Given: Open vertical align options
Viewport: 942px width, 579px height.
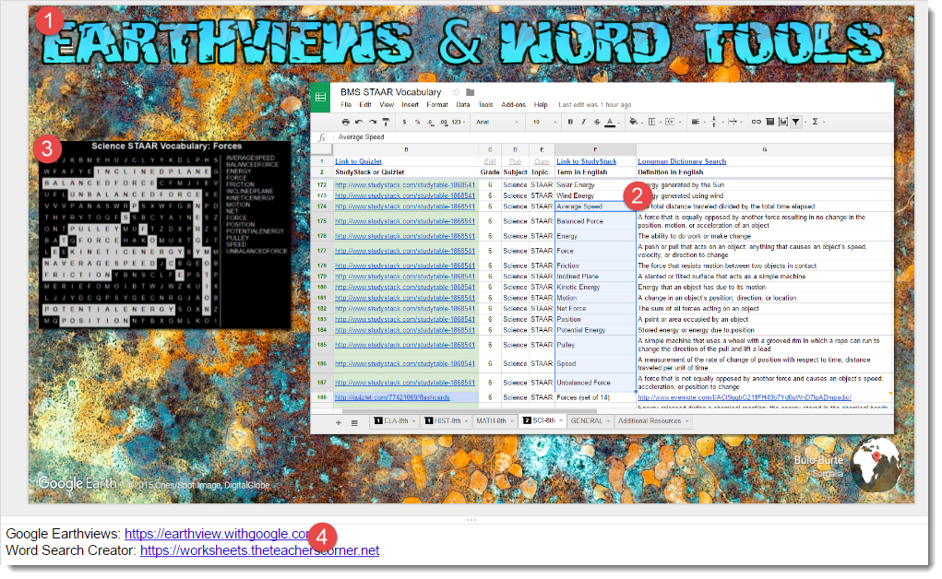Looking at the screenshot, I should click(x=714, y=122).
